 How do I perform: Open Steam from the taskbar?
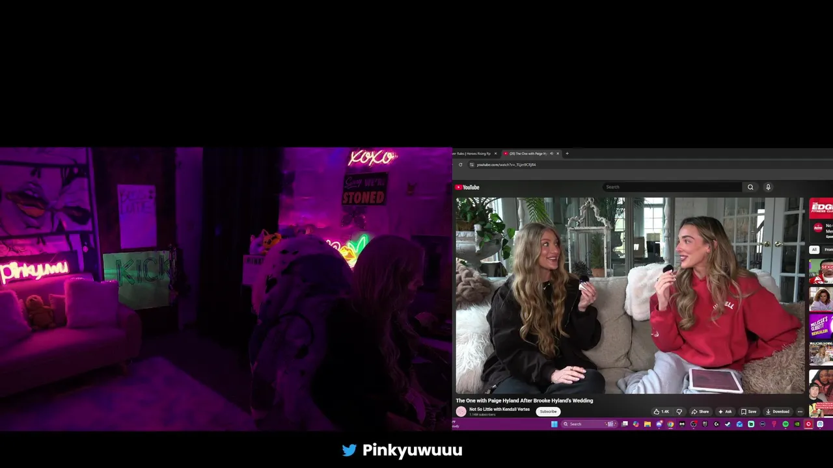tap(728, 424)
